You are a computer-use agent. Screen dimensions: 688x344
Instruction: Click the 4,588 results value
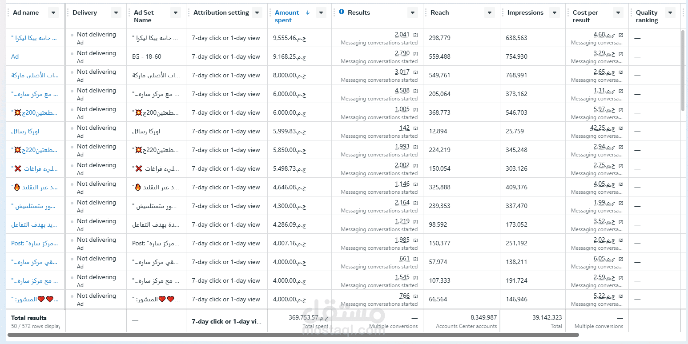coord(402,90)
